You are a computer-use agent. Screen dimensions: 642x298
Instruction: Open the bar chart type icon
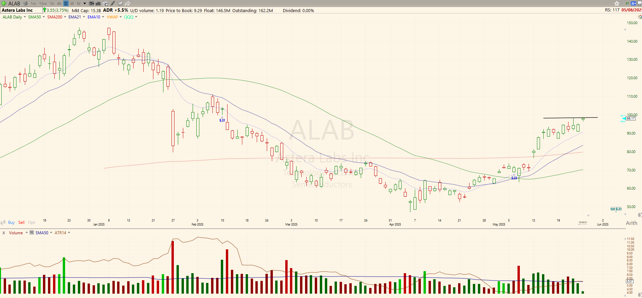pos(98,3)
